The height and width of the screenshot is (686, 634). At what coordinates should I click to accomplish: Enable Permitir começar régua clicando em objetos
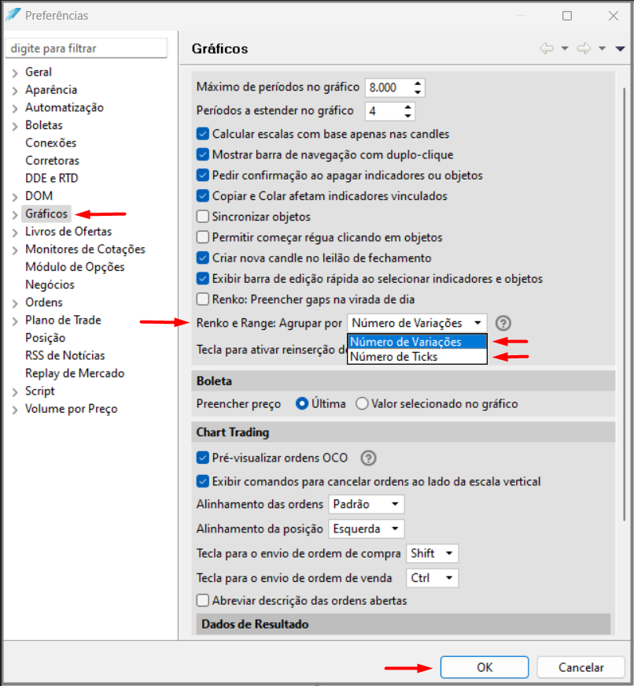tap(203, 237)
